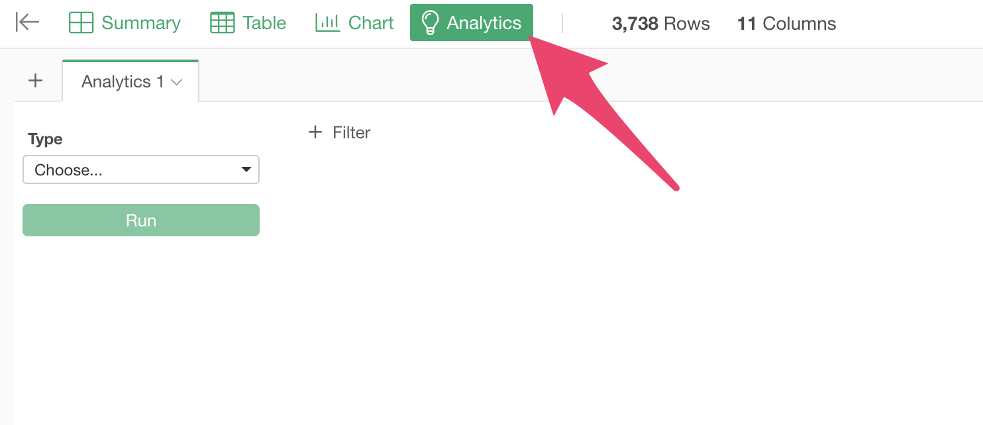Click the Table grid icon
The height and width of the screenshot is (425, 983).
click(x=222, y=23)
